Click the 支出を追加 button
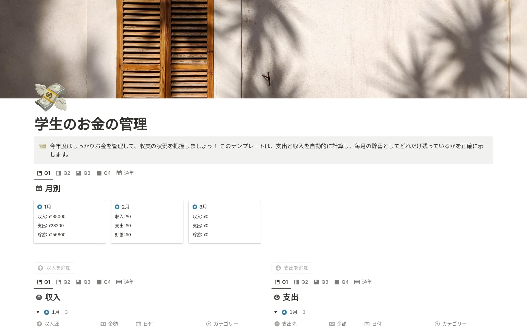This screenshot has width=527, height=329. [292, 268]
